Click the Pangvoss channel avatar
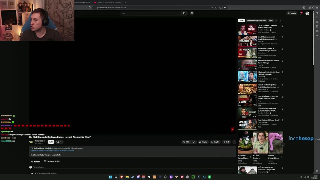The image size is (320, 180). [x=31, y=142]
